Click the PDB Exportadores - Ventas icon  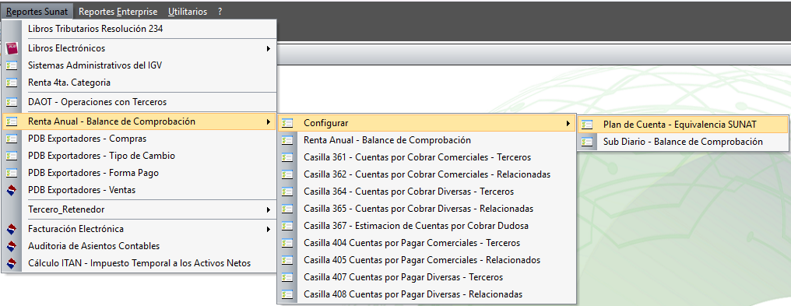12,190
